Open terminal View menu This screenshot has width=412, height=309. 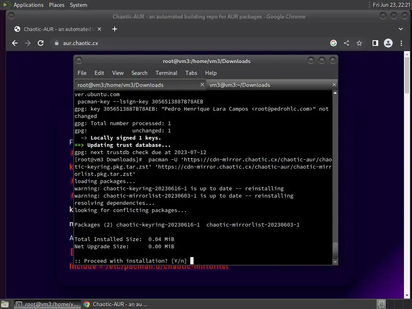pyautogui.click(x=118, y=73)
